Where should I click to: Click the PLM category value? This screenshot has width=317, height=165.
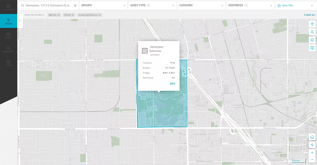tap(172, 63)
